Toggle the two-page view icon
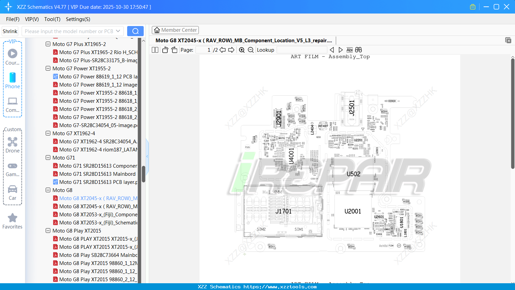Viewport: 515px width, 290px height. click(155, 50)
